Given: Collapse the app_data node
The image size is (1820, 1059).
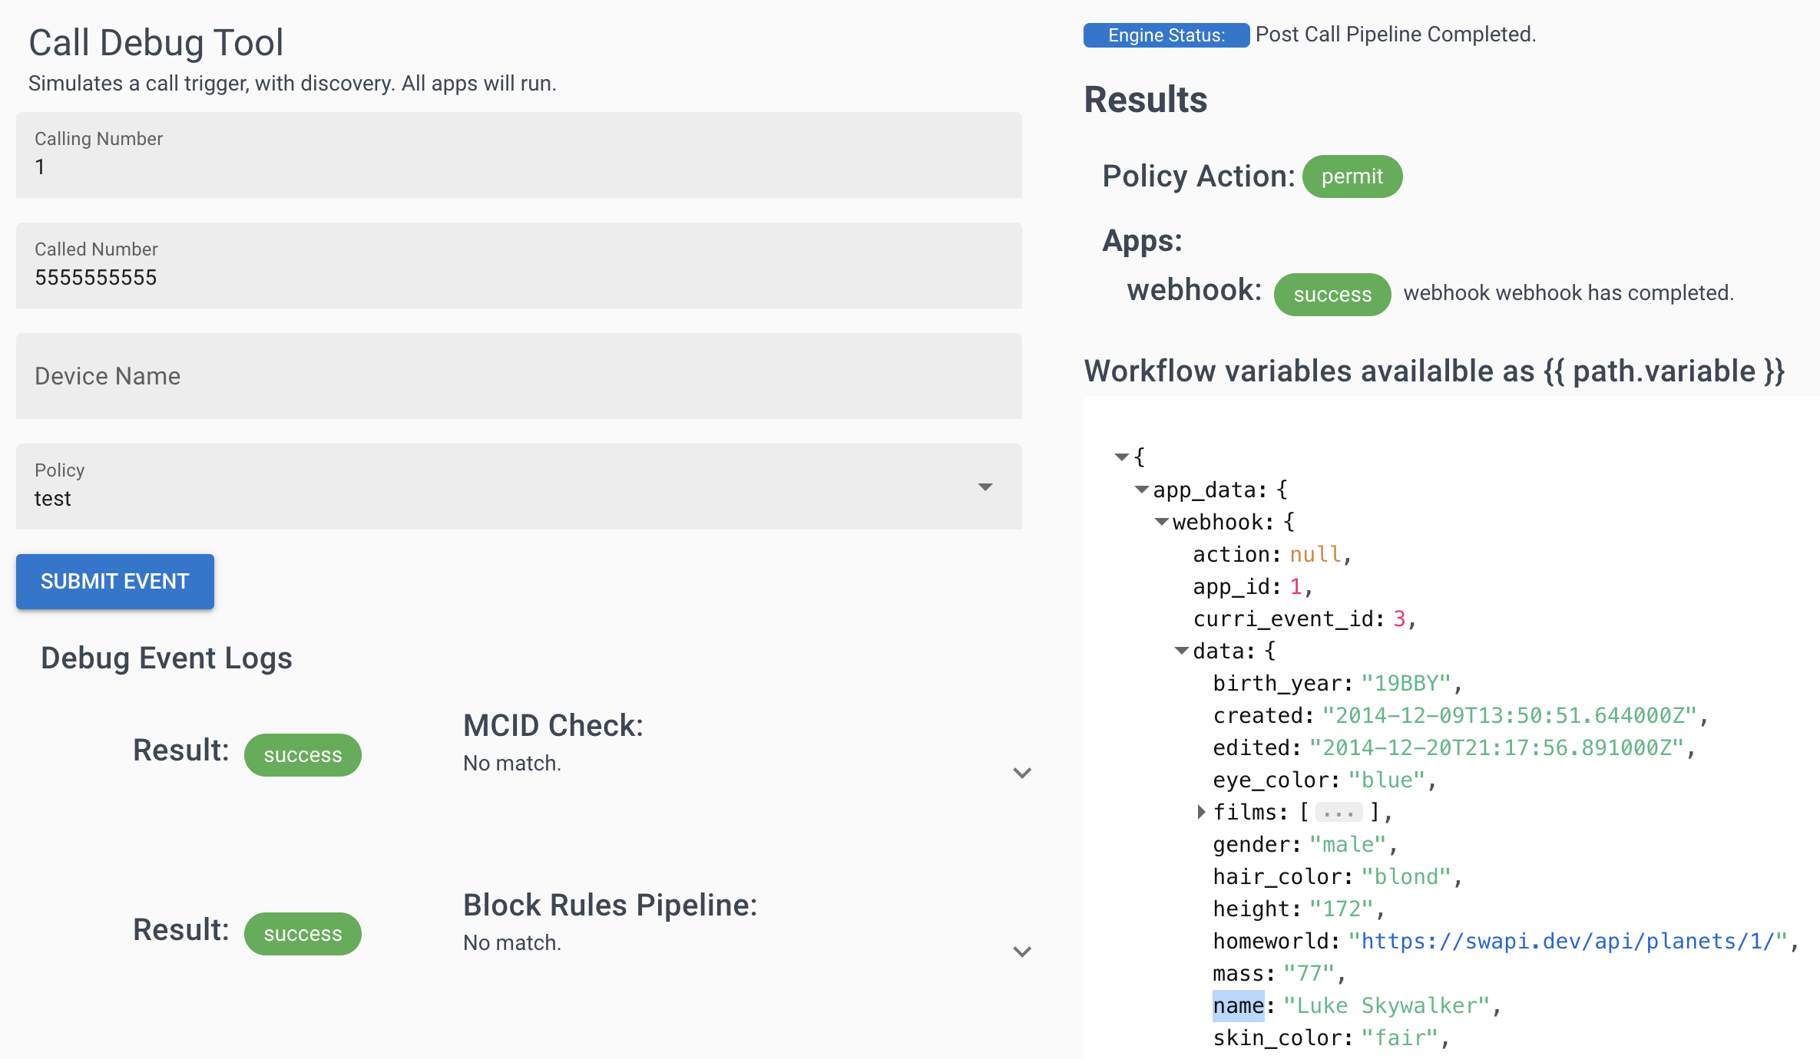Looking at the screenshot, I should pyautogui.click(x=1141, y=490).
